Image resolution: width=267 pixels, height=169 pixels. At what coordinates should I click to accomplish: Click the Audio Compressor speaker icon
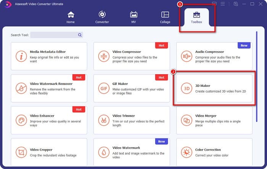click(x=187, y=56)
